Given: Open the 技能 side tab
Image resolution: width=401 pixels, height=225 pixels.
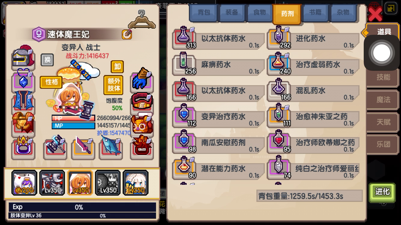Looking at the screenshot, I should point(383,77).
